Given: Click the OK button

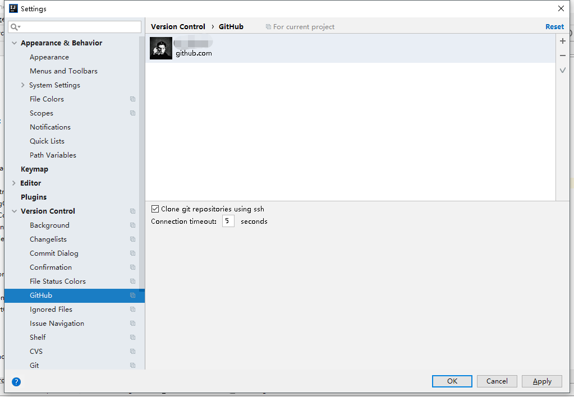Looking at the screenshot, I should [452, 381].
